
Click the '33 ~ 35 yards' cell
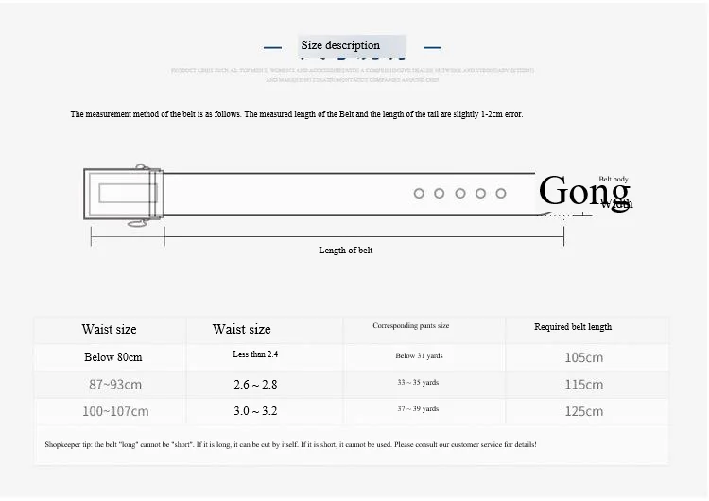click(418, 382)
